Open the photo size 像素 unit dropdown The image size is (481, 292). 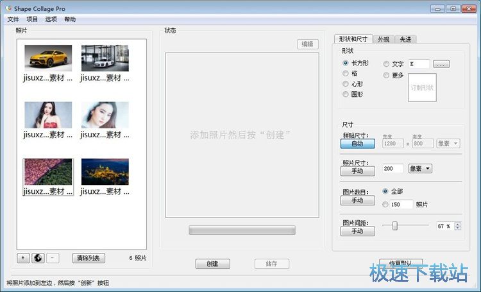coord(419,169)
